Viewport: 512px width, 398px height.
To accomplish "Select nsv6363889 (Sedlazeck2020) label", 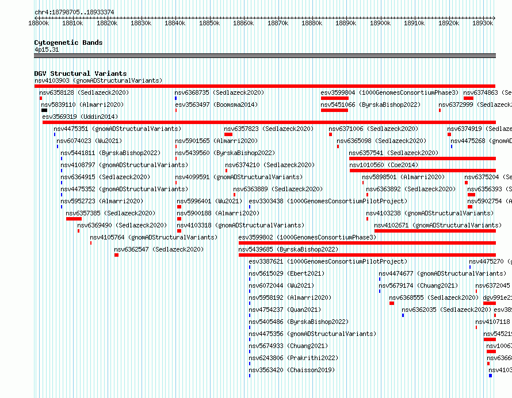I will pyautogui.click(x=278, y=189).
